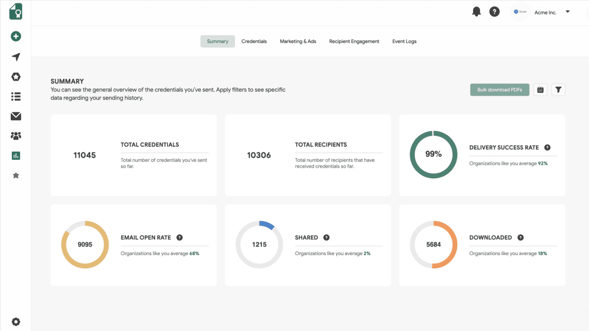The width and height of the screenshot is (589, 331).
Task: Open help via the question mark icon
Action: pyautogui.click(x=494, y=11)
